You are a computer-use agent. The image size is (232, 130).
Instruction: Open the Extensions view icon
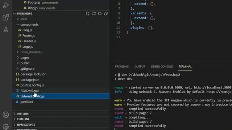[6, 17]
